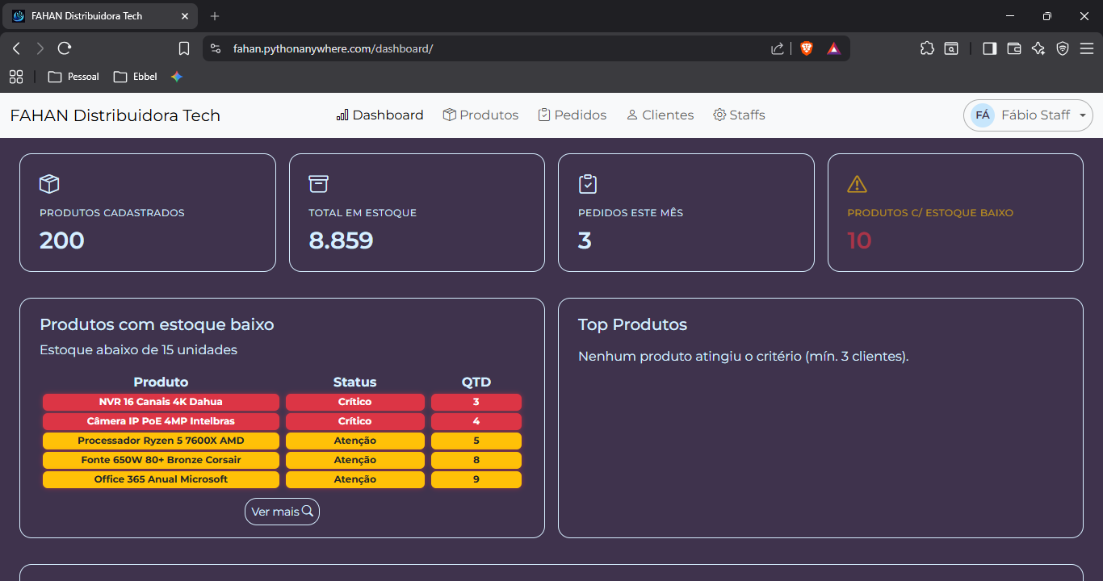
Task: Open the browser extensions puzzle icon
Action: (927, 48)
